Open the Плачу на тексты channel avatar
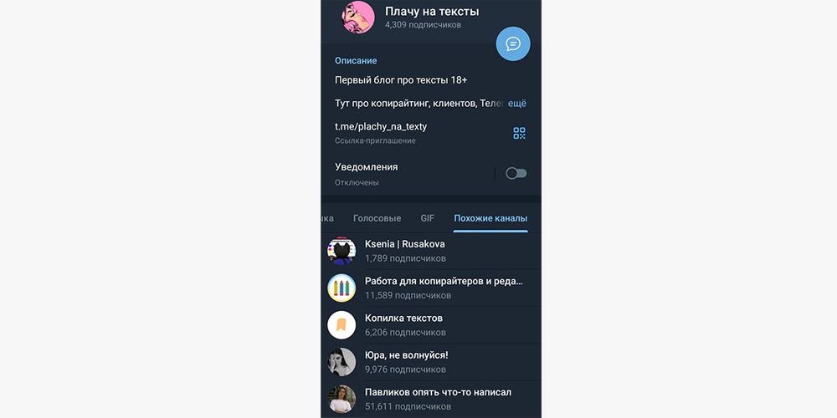The height and width of the screenshot is (418, 837). (358, 17)
